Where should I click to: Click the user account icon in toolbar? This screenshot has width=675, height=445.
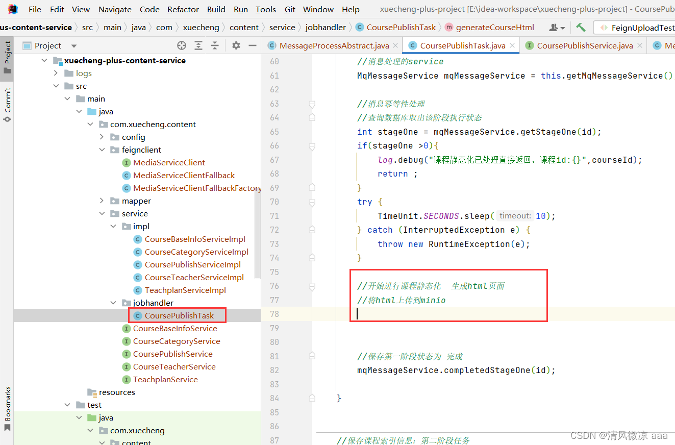click(557, 27)
